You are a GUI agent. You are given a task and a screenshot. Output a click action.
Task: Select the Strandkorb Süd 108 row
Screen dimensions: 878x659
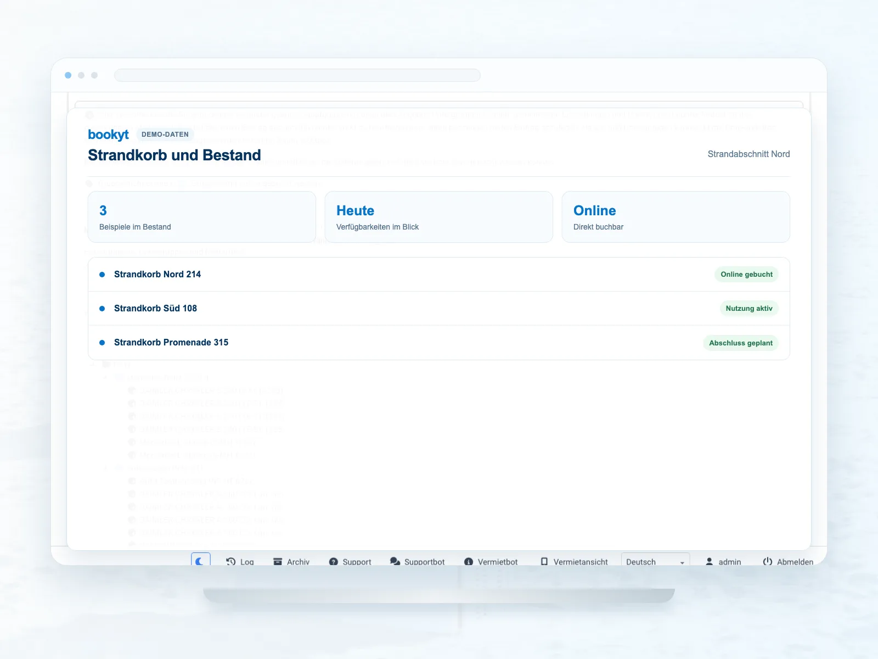[x=439, y=309]
